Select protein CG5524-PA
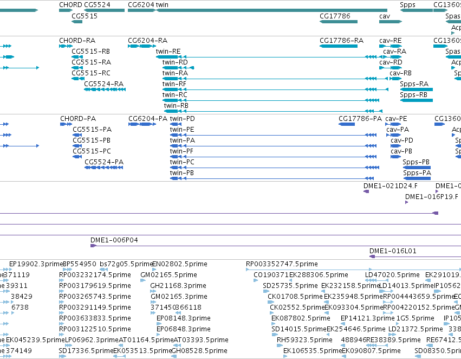The width and height of the screenshot is (461, 359). (x=104, y=162)
